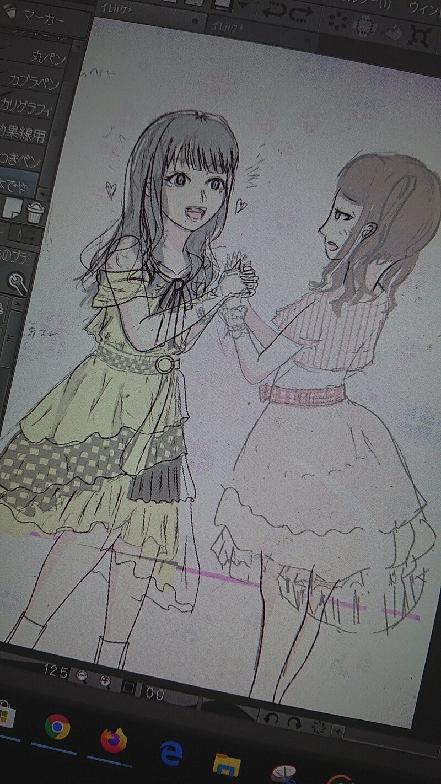Open Google Chrome from taskbar
Screen dimensions: 441x784
(x=57, y=727)
